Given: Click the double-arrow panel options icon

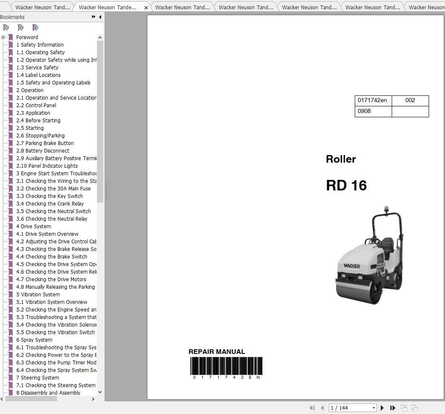Looking at the screenshot, I should [93, 17].
